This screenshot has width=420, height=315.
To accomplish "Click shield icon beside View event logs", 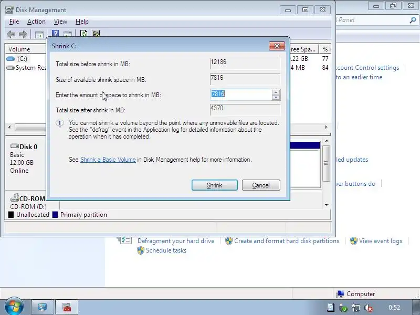I will click(x=353, y=241).
